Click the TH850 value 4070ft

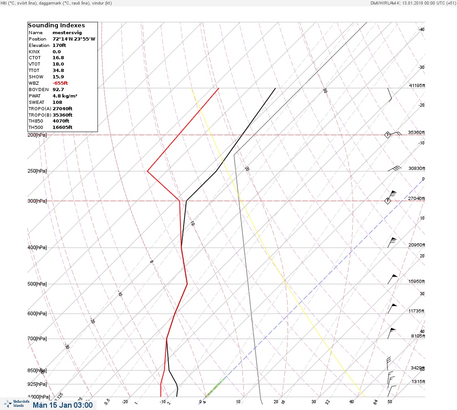[61, 121]
